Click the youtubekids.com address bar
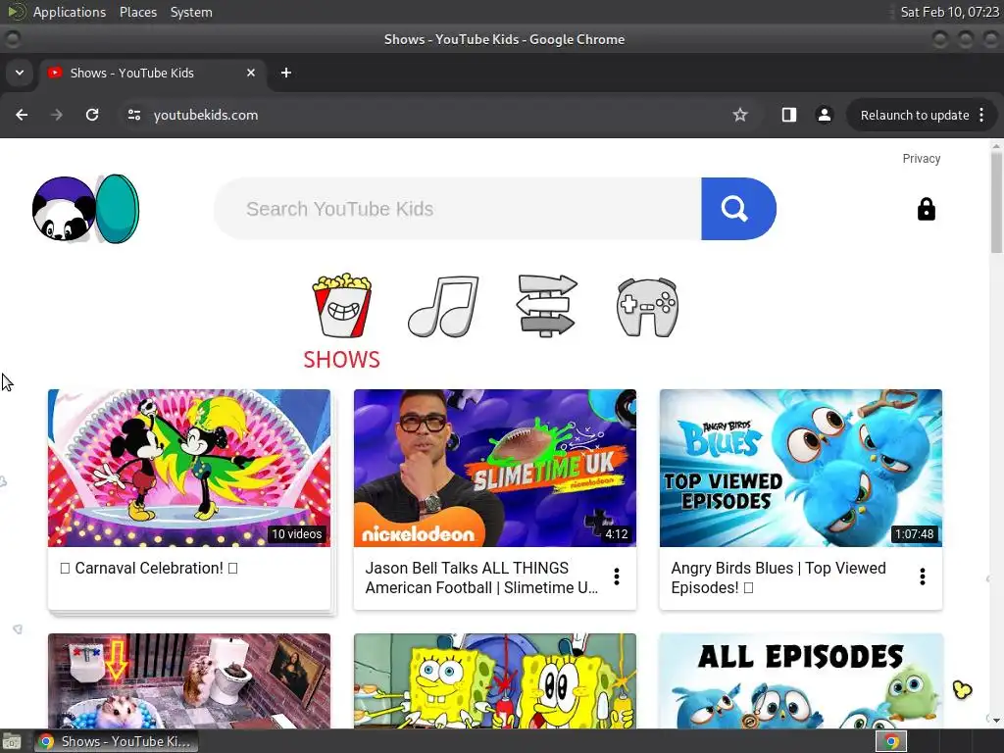This screenshot has height=753, width=1004. [x=423, y=115]
